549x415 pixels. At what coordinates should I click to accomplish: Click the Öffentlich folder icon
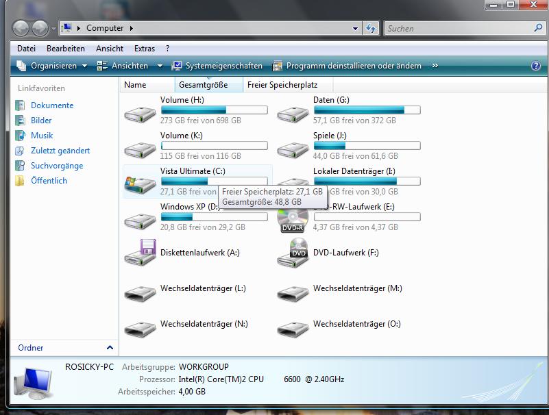pos(20,181)
